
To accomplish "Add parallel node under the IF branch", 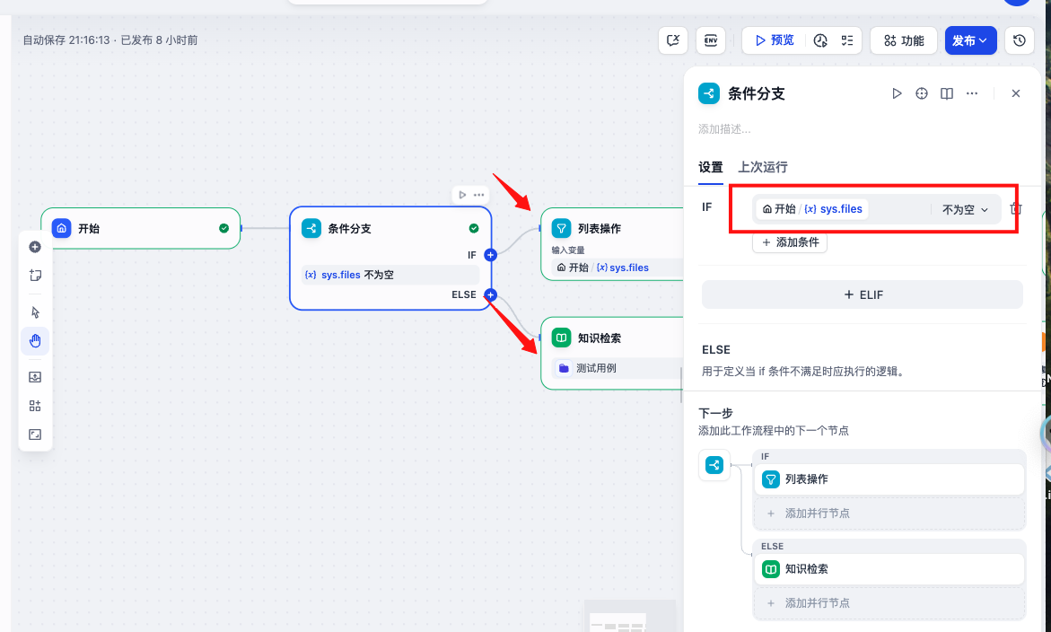I will point(889,513).
